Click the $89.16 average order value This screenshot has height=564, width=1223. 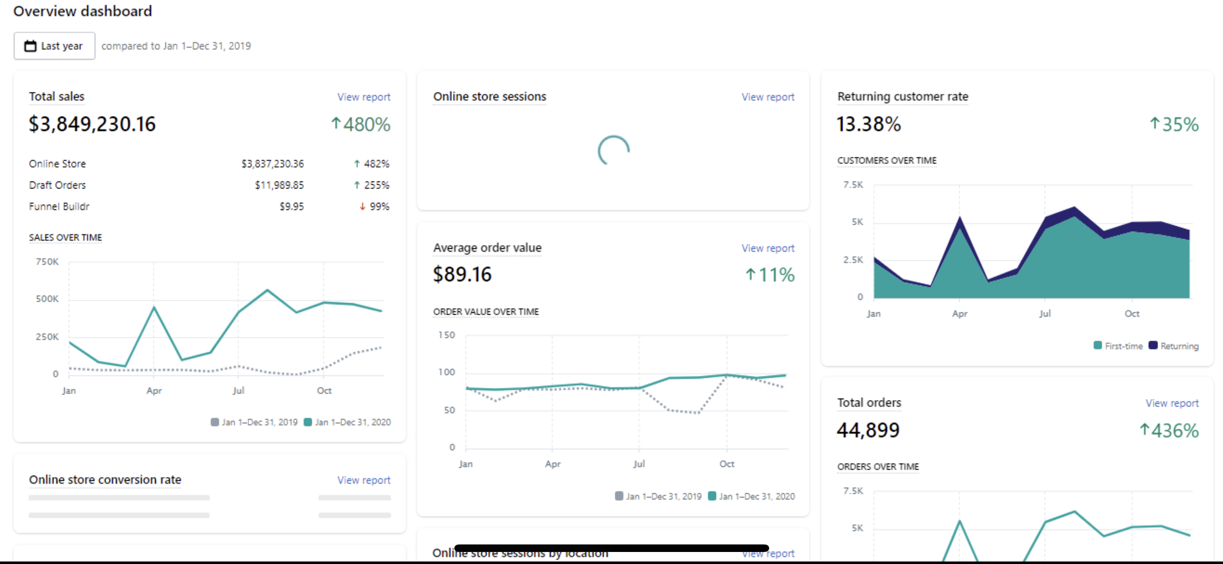point(462,274)
